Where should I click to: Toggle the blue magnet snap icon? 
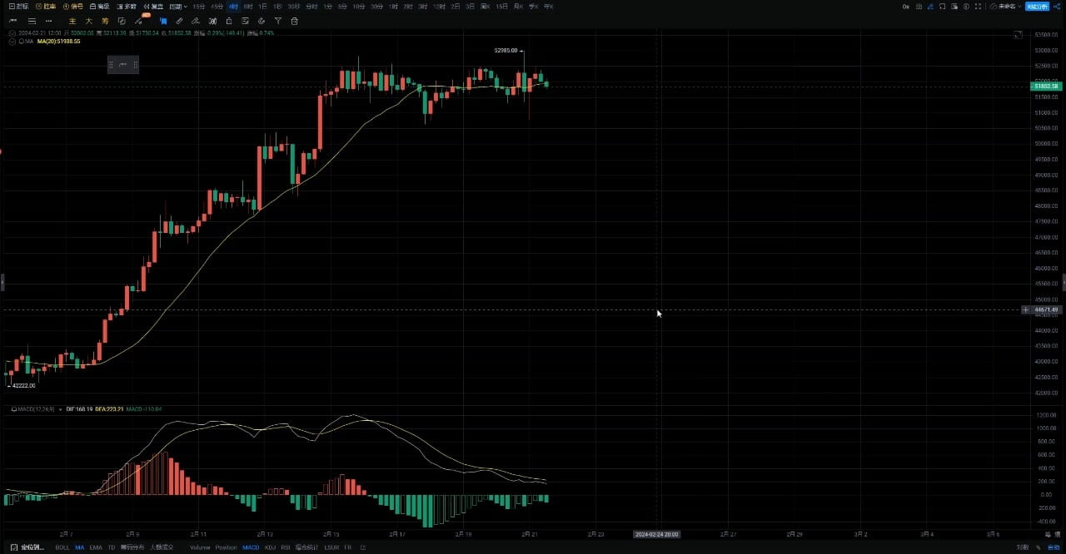[163, 21]
